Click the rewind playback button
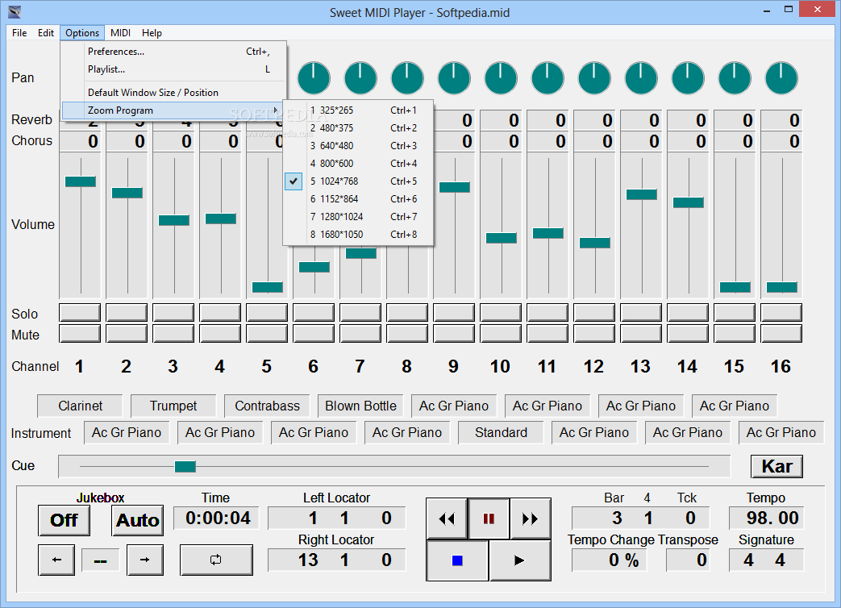Image resolution: width=841 pixels, height=608 pixels. click(x=448, y=518)
